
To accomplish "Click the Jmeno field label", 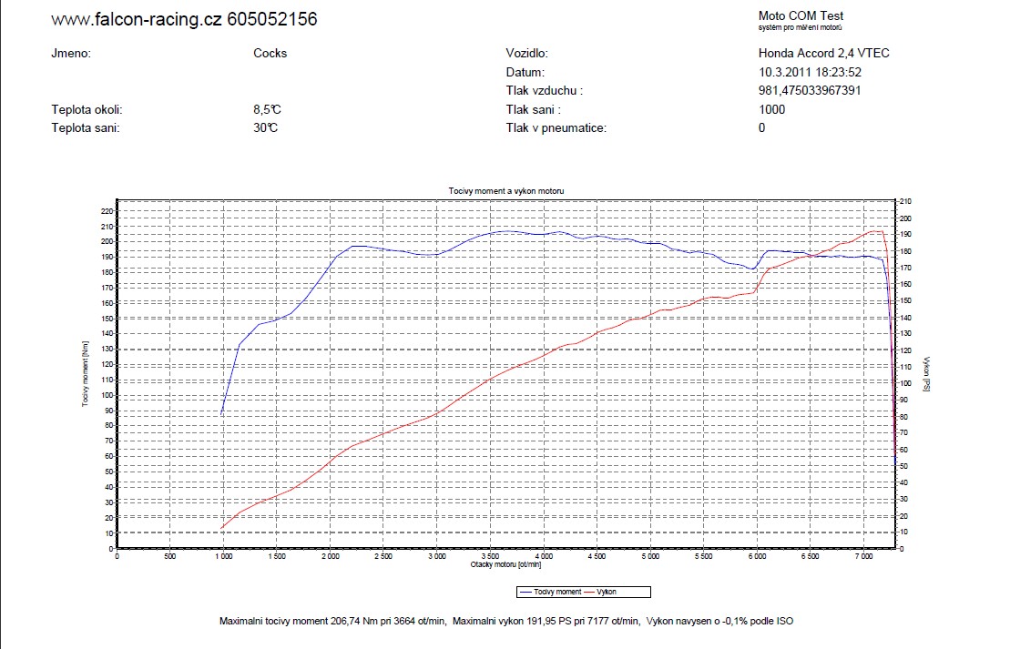I will click(71, 53).
